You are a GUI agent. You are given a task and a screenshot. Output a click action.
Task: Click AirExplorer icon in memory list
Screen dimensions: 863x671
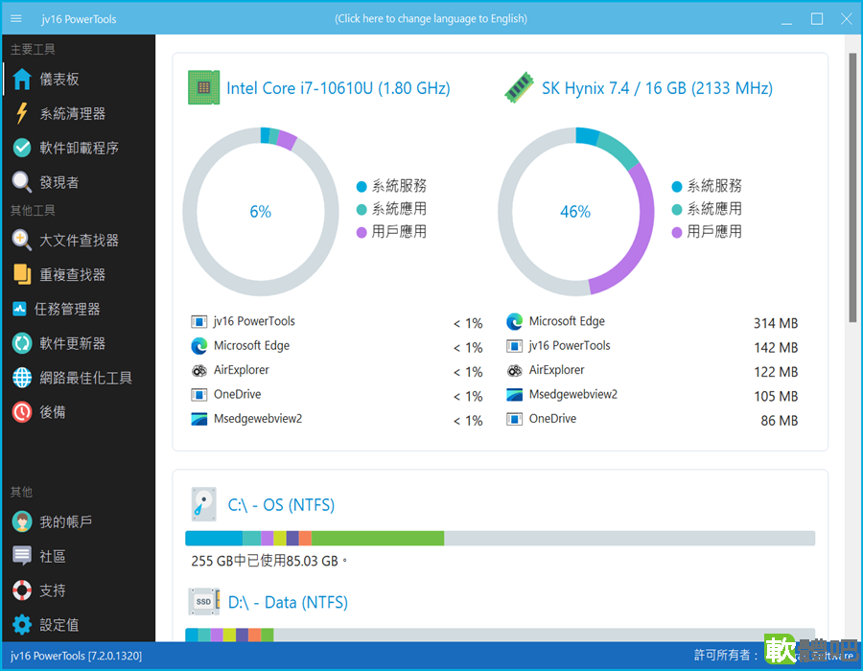514,371
